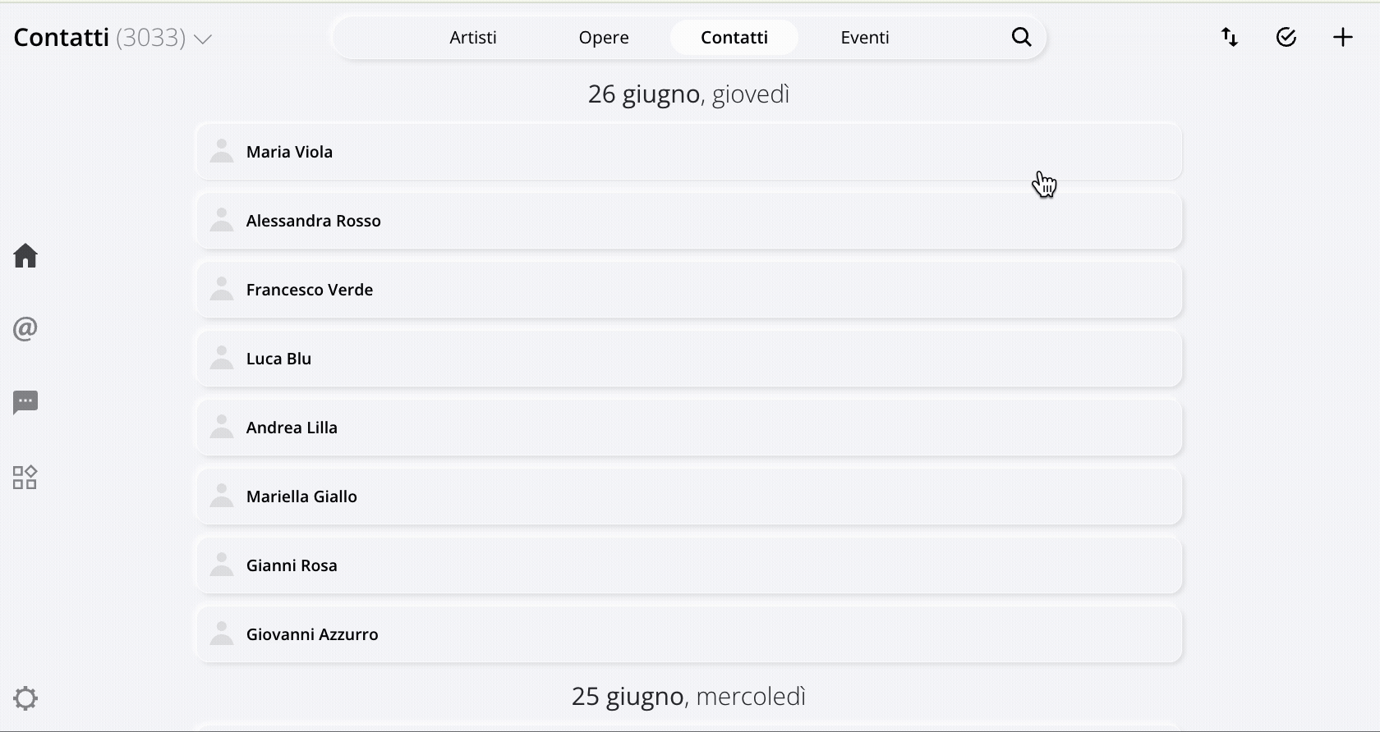Click avatar icon of Giovanni Azzurro
Viewport: 1380px width, 732px height.
click(222, 634)
